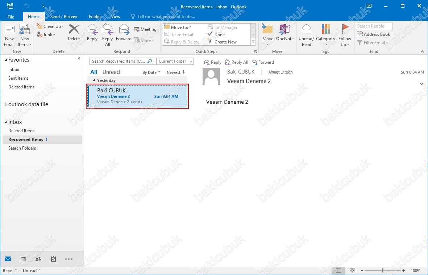Open the Current Folder search scope dropdown
The height and width of the screenshot is (275, 428).
[175, 61]
